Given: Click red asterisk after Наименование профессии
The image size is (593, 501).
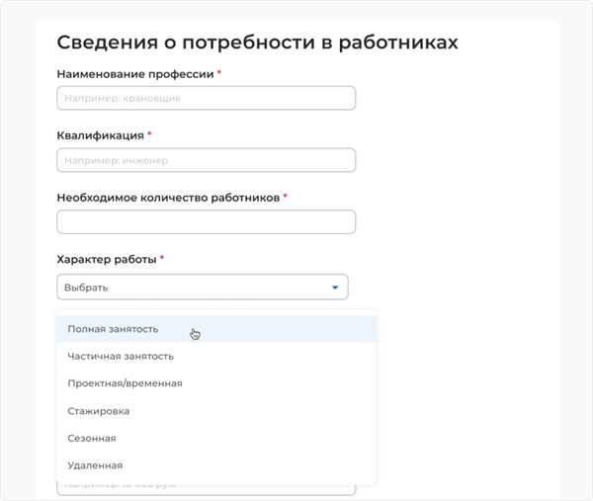Looking at the screenshot, I should (x=219, y=72).
